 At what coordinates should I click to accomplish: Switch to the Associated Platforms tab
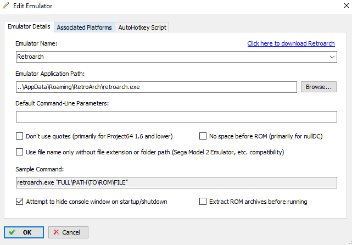84,27
